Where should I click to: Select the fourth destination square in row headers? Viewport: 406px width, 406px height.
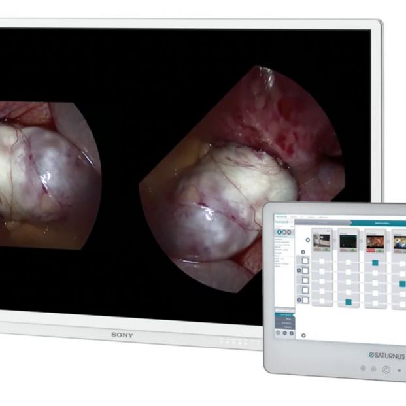tap(305, 290)
